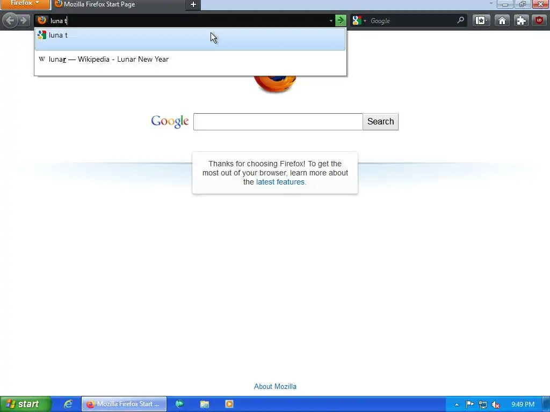Restore down the Firefox window
Image resolution: width=550 pixels, height=412 pixels.
pos(522,4)
